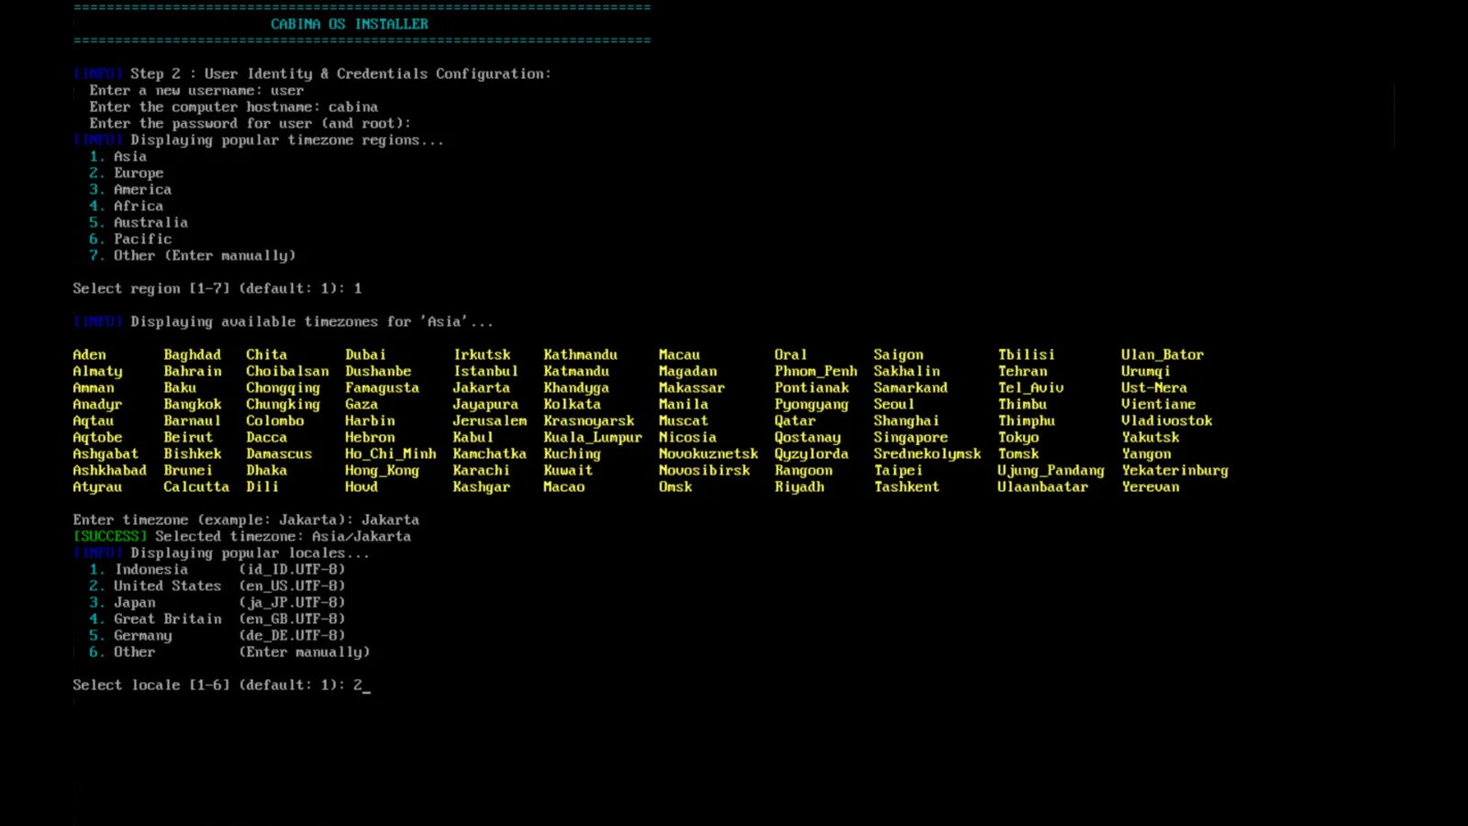1468x826 pixels.
Task: Select the '6. Pacific' region line
Action: click(x=130, y=239)
